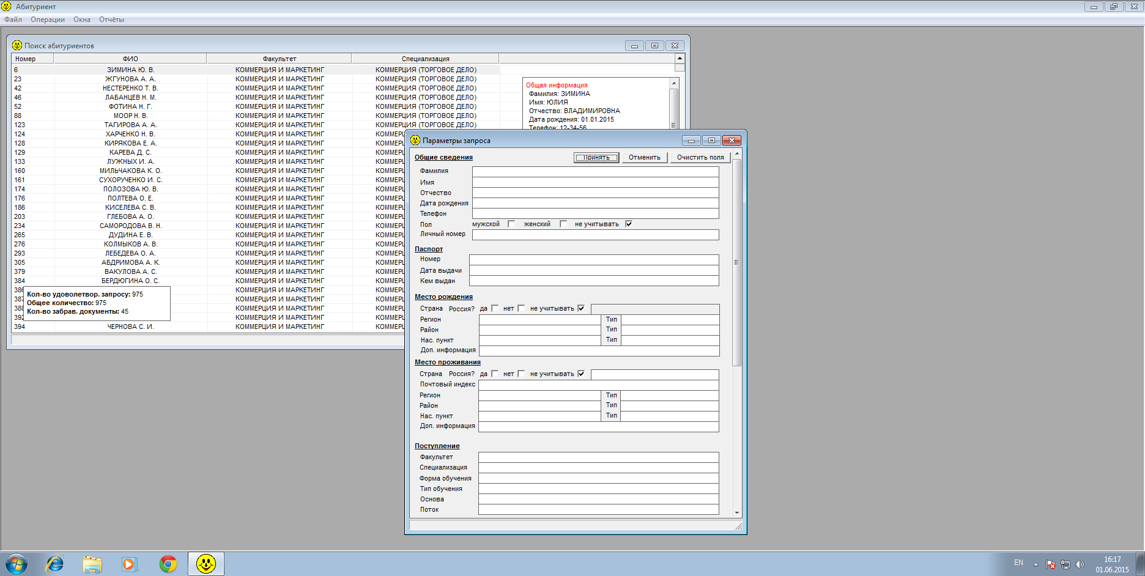The width and height of the screenshot is (1145, 576).
Task: Open Internet Explorer from taskbar
Action: [x=55, y=563]
